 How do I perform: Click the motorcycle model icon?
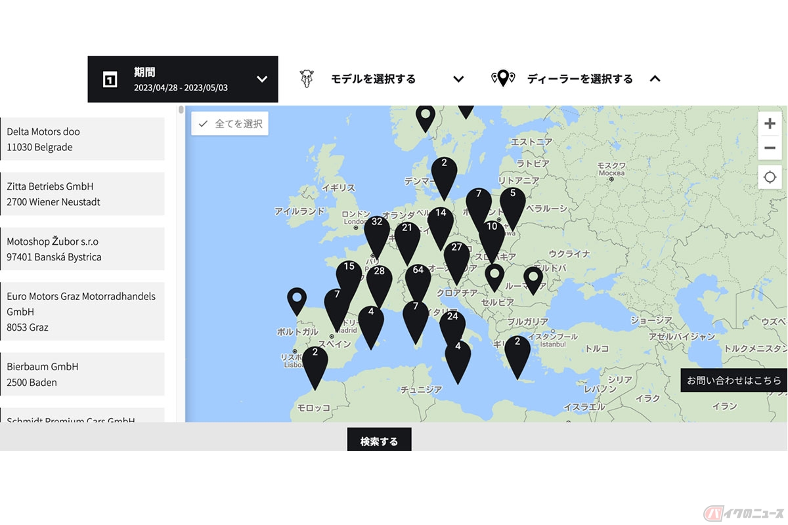click(306, 79)
